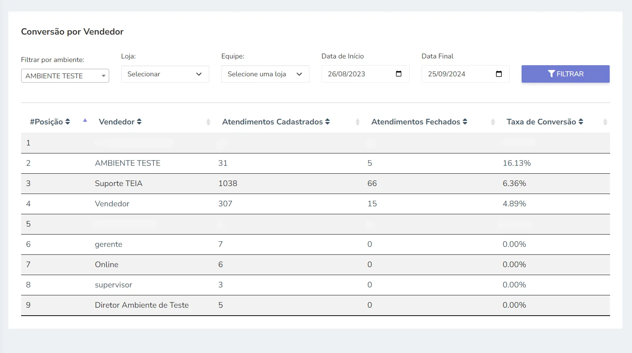Open the AMBIENTE TESTE environment dropdown
This screenshot has height=353, width=632.
[x=65, y=76]
